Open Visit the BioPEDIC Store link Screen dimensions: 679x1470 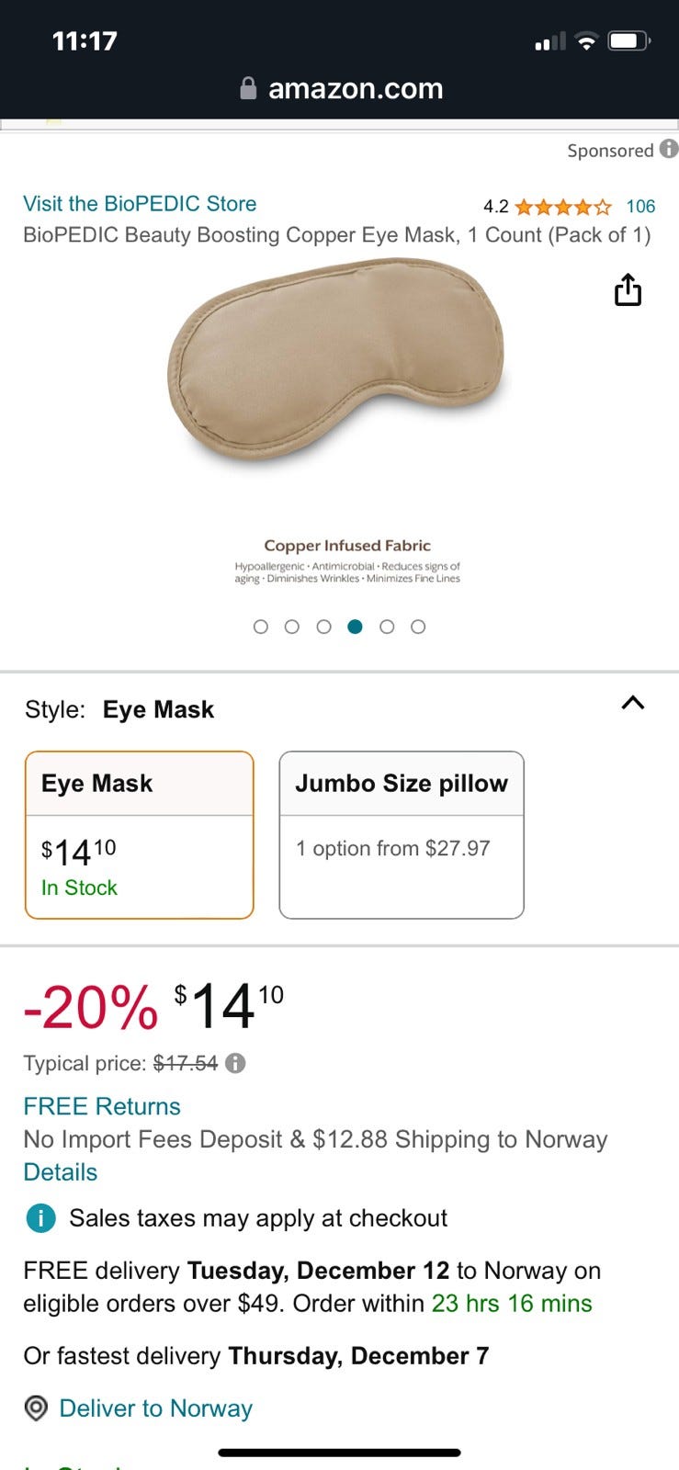click(140, 204)
